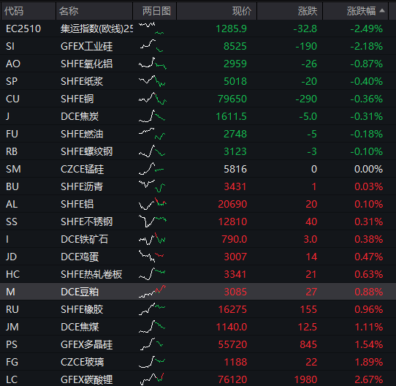Click the change value 12.5

pyautogui.click(x=308, y=327)
